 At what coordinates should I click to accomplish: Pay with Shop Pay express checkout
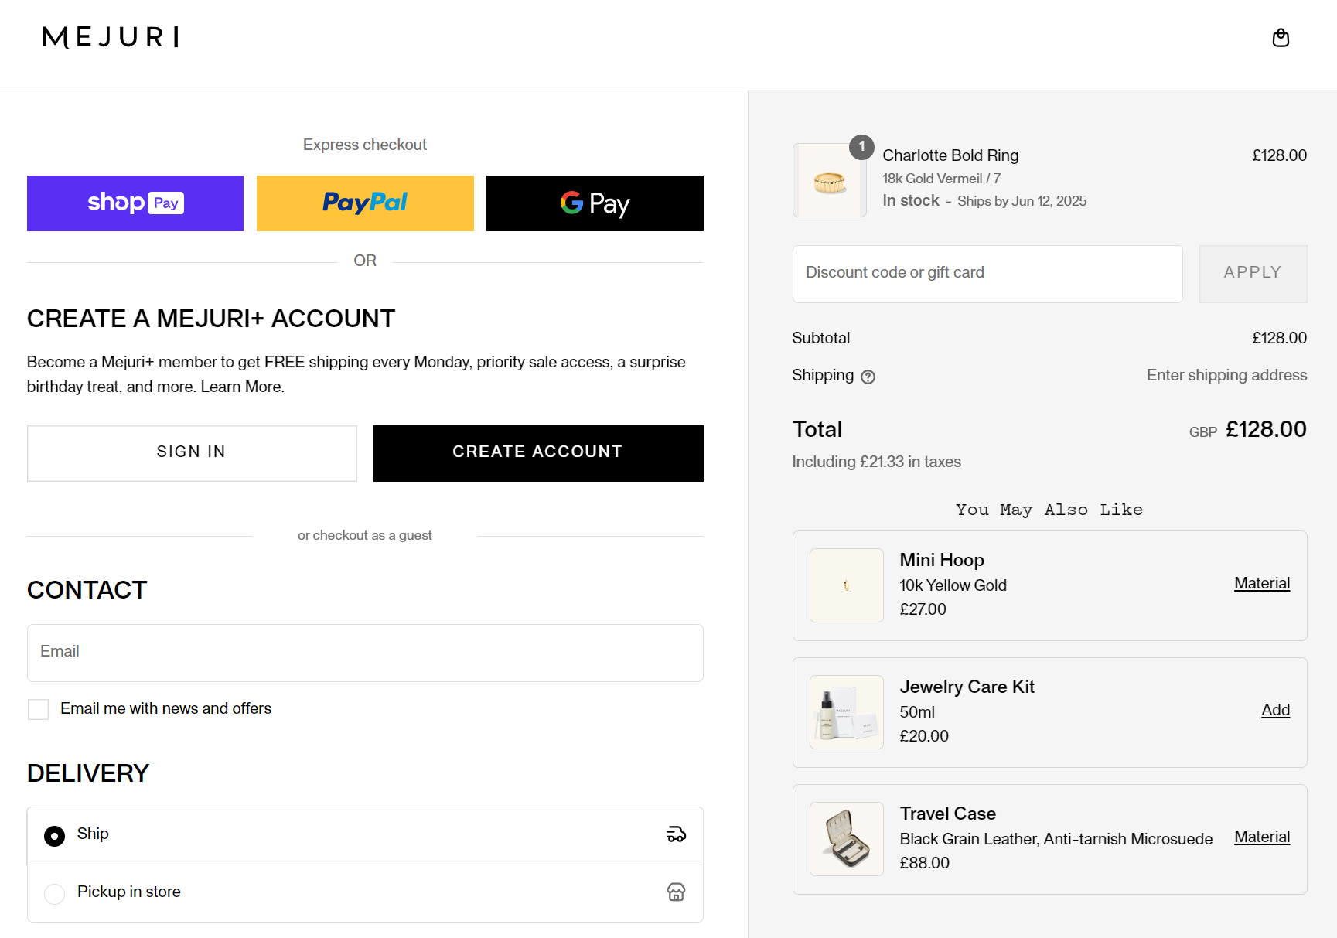[x=135, y=203]
